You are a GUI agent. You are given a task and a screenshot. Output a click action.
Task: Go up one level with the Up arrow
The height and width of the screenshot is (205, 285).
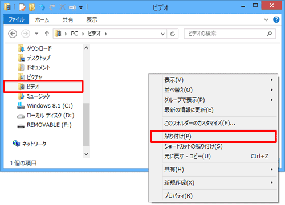pyautogui.click(x=47, y=34)
